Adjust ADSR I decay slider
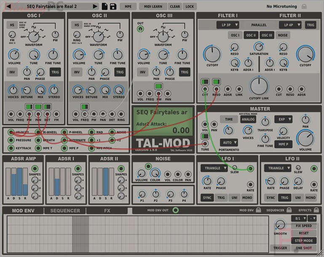The height and width of the screenshot is (257, 324). pyautogui.click(x=57, y=182)
